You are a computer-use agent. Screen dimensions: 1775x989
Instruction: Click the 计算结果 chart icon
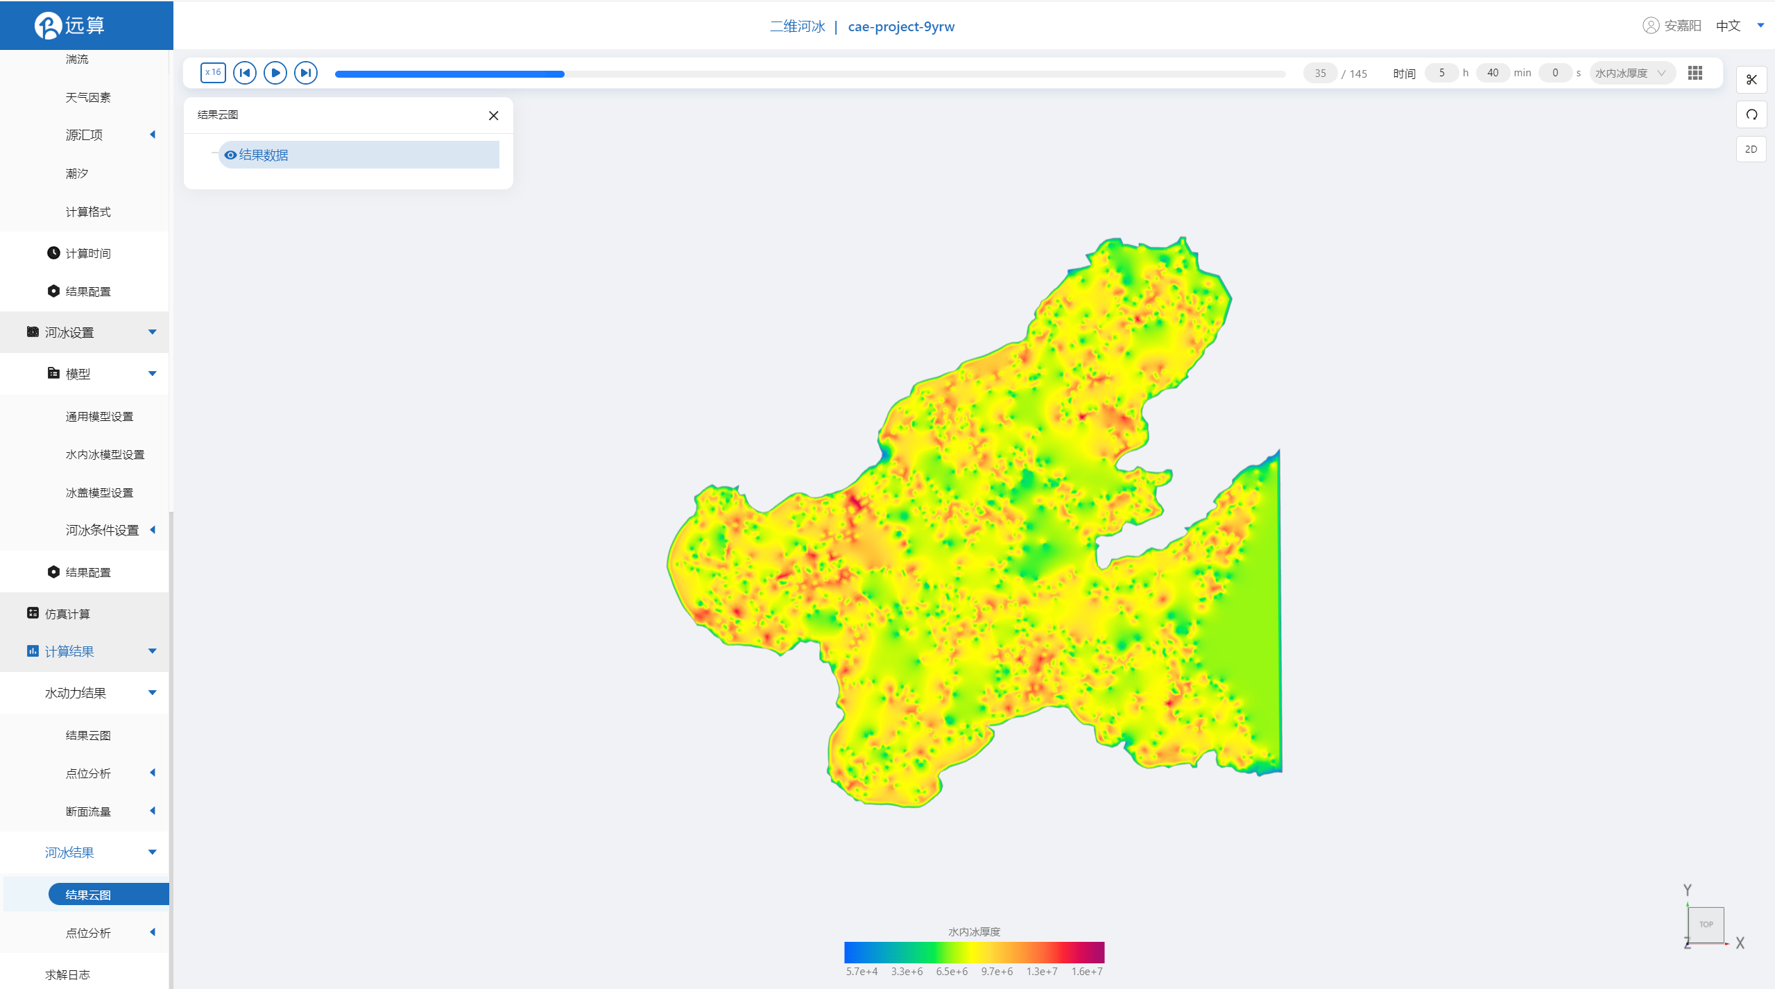coord(33,651)
